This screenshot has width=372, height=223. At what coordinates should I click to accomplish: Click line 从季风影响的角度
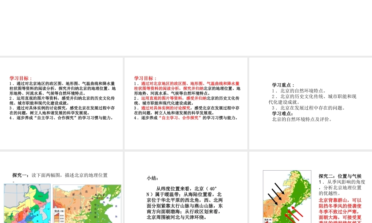[342, 187]
